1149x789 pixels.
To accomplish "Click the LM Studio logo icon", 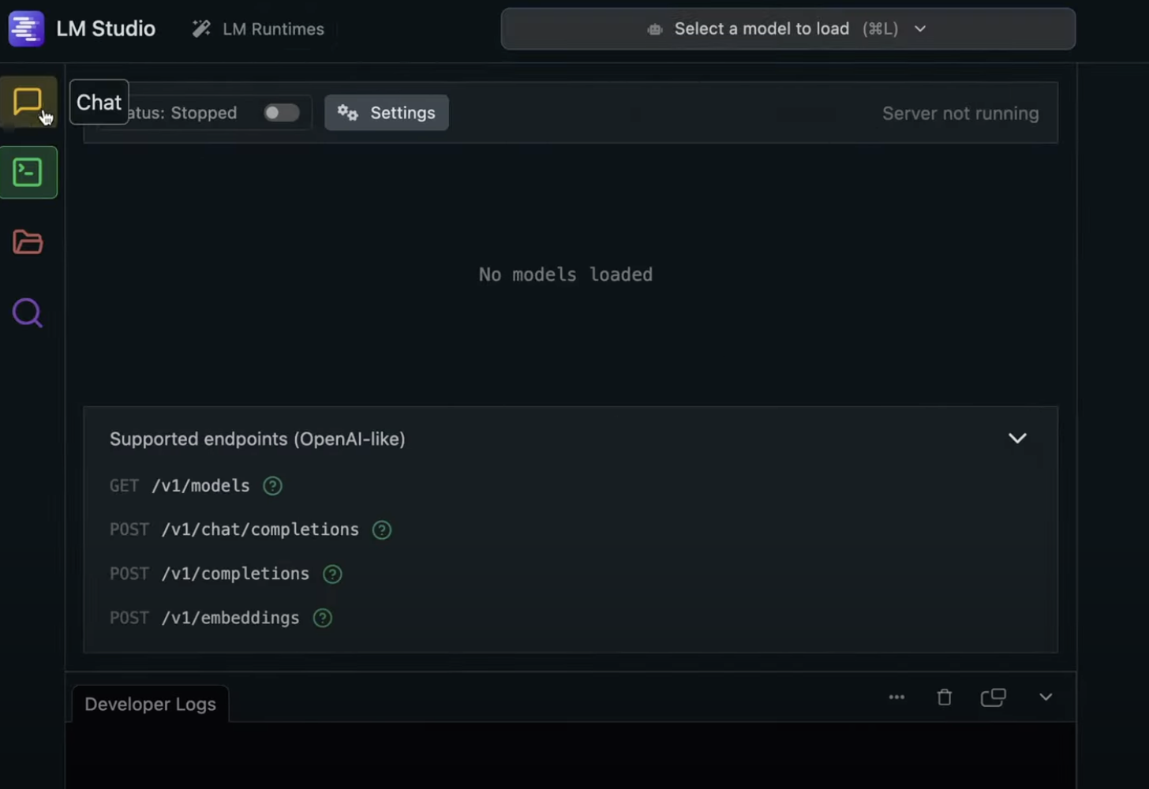I will pos(26,28).
